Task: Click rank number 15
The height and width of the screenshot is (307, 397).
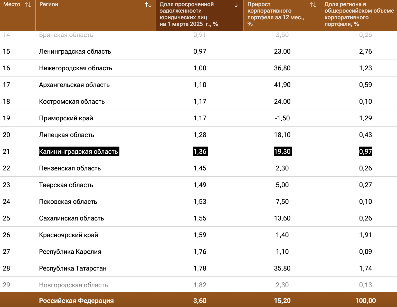Action: 6,51
